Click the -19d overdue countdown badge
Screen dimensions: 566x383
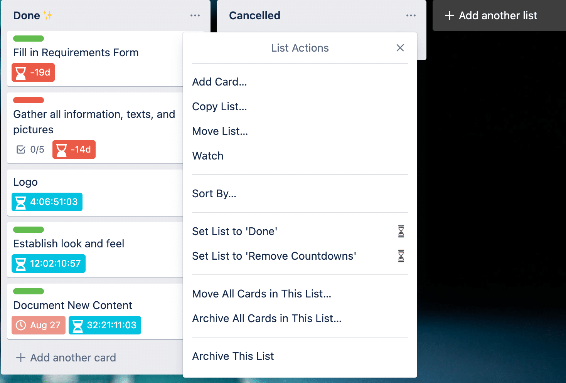point(33,72)
